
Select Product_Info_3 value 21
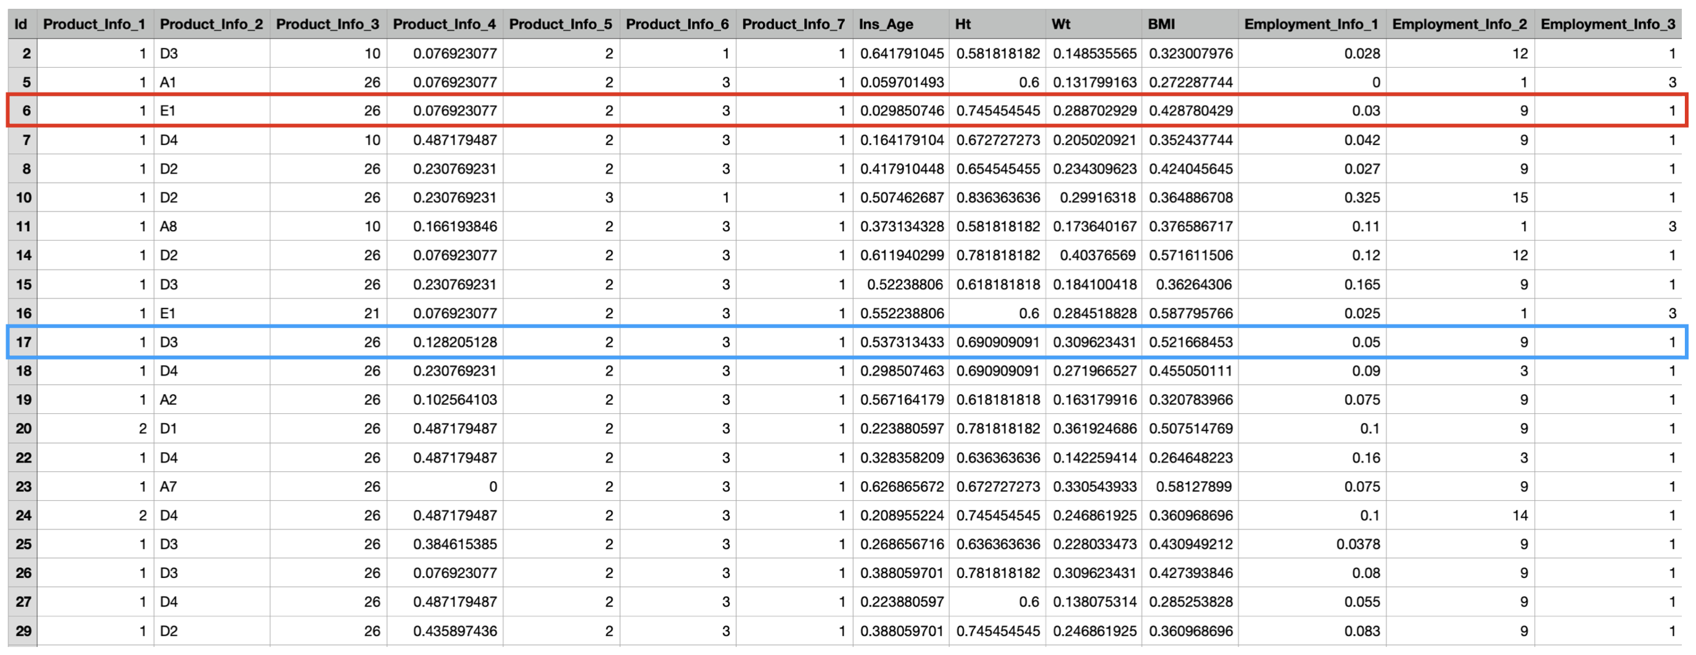[x=329, y=313]
